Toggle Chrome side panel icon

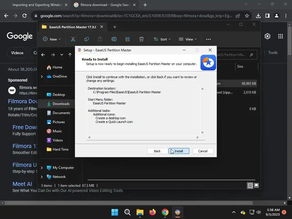[267, 16]
